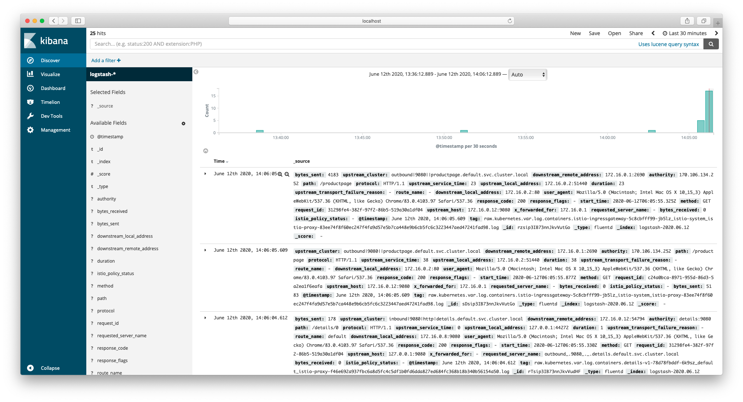
Task: Open the Uses lucene query syntax link
Action: click(x=669, y=44)
